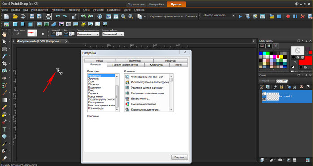Switch to the Меню tab in dialog
The width and height of the screenshot is (313, 166).
point(178,65)
